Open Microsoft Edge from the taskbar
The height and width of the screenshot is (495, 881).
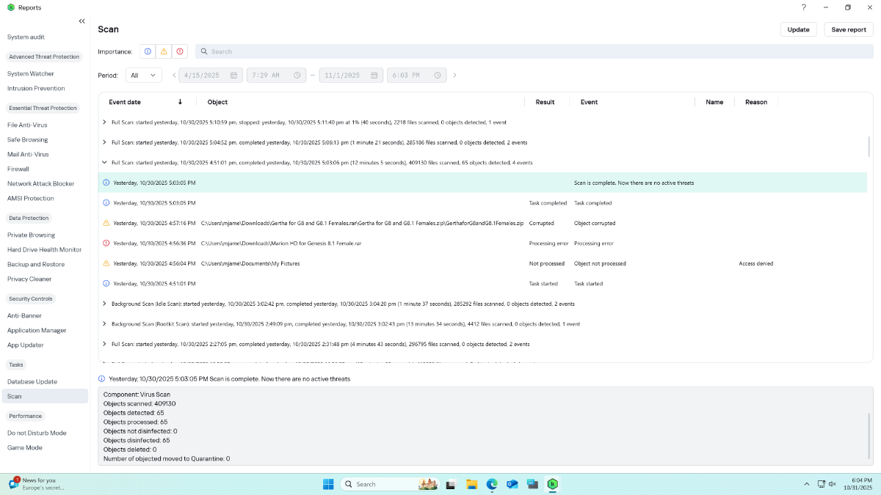coord(492,484)
